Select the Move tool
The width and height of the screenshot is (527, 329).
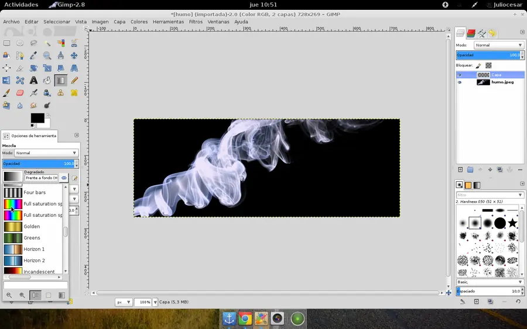pyautogui.click(x=74, y=56)
